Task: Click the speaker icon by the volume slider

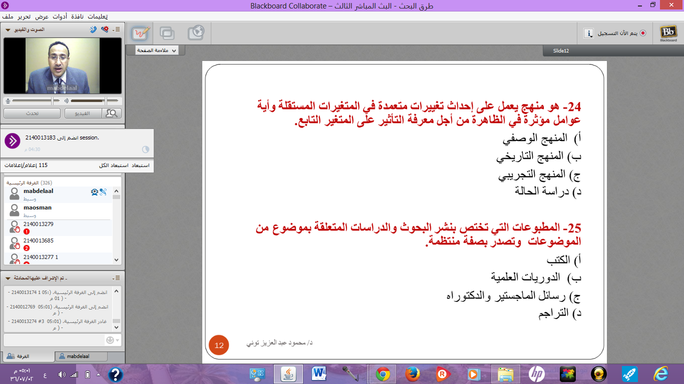Action: tap(66, 100)
